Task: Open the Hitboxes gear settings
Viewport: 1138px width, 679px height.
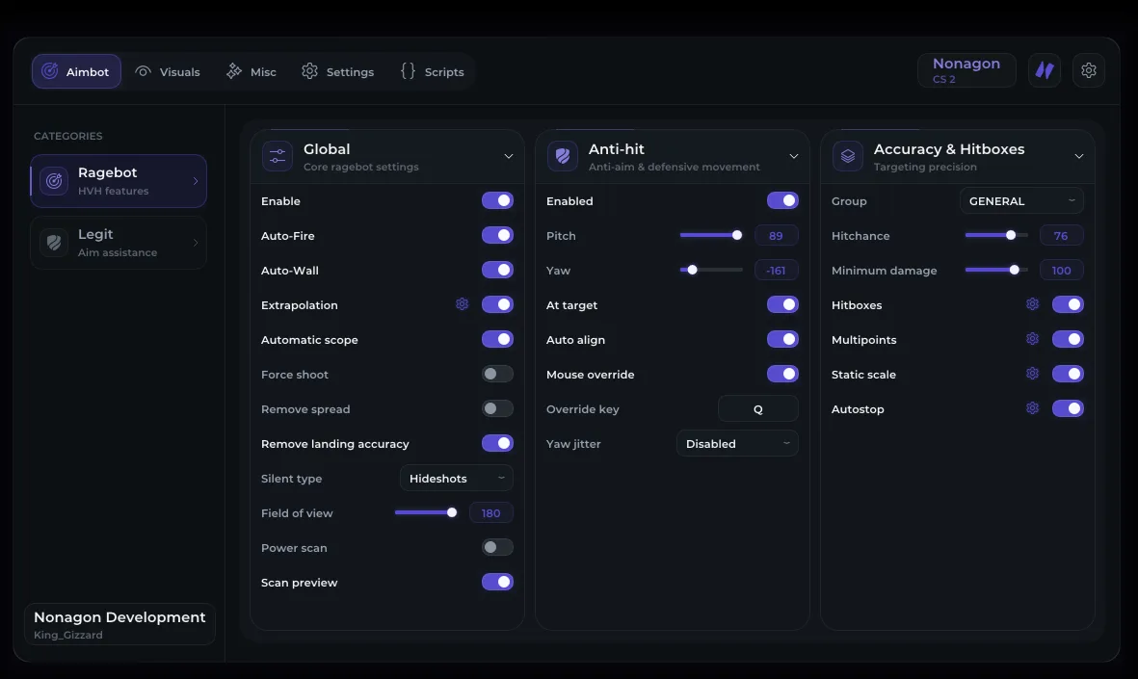Action: pos(1033,304)
